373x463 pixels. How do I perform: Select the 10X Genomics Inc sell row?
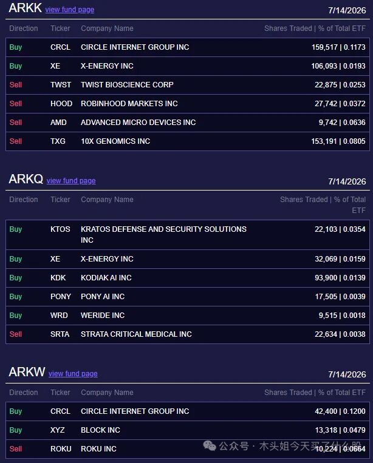coord(188,141)
